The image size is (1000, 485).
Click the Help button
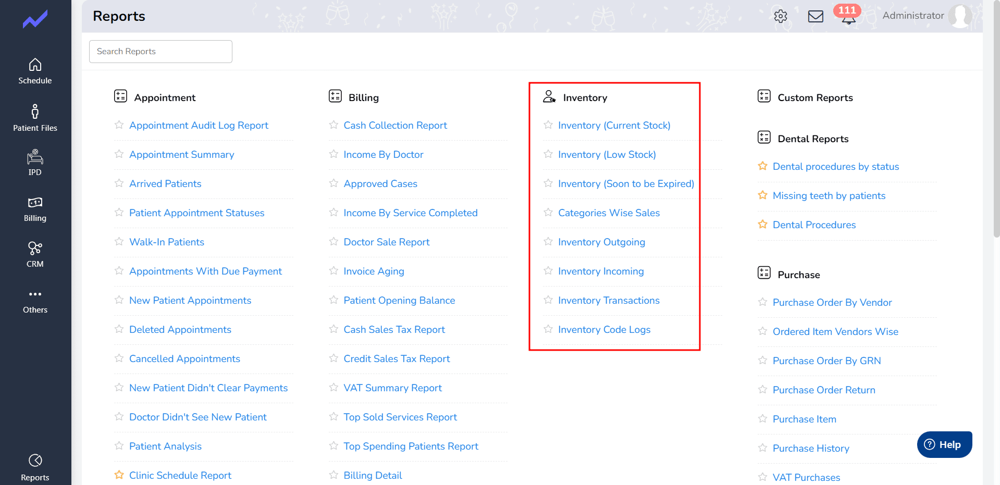[944, 444]
